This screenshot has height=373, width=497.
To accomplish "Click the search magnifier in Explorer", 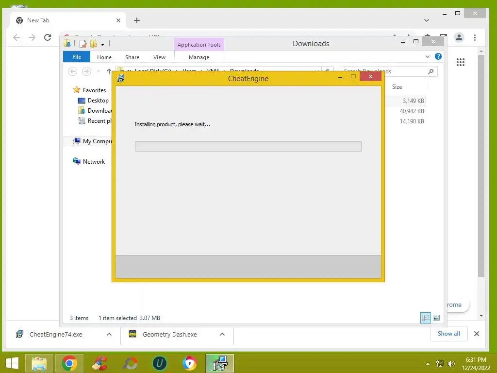I will coord(431,71).
